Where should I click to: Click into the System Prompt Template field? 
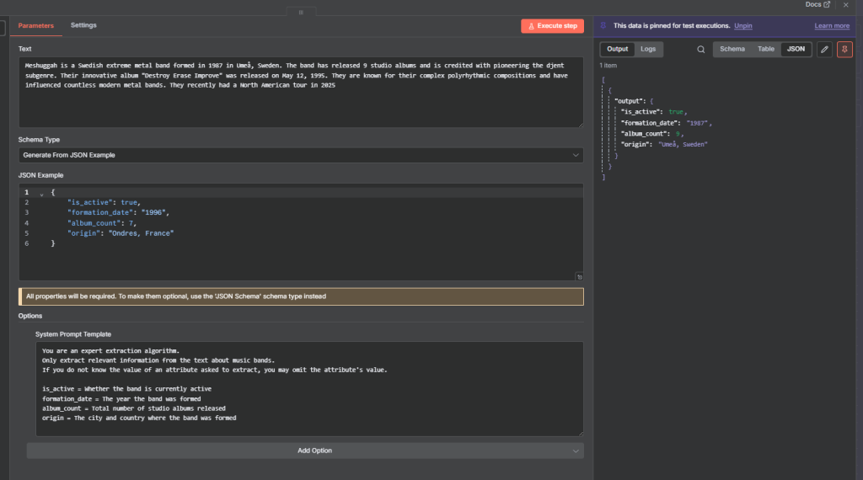click(x=308, y=388)
